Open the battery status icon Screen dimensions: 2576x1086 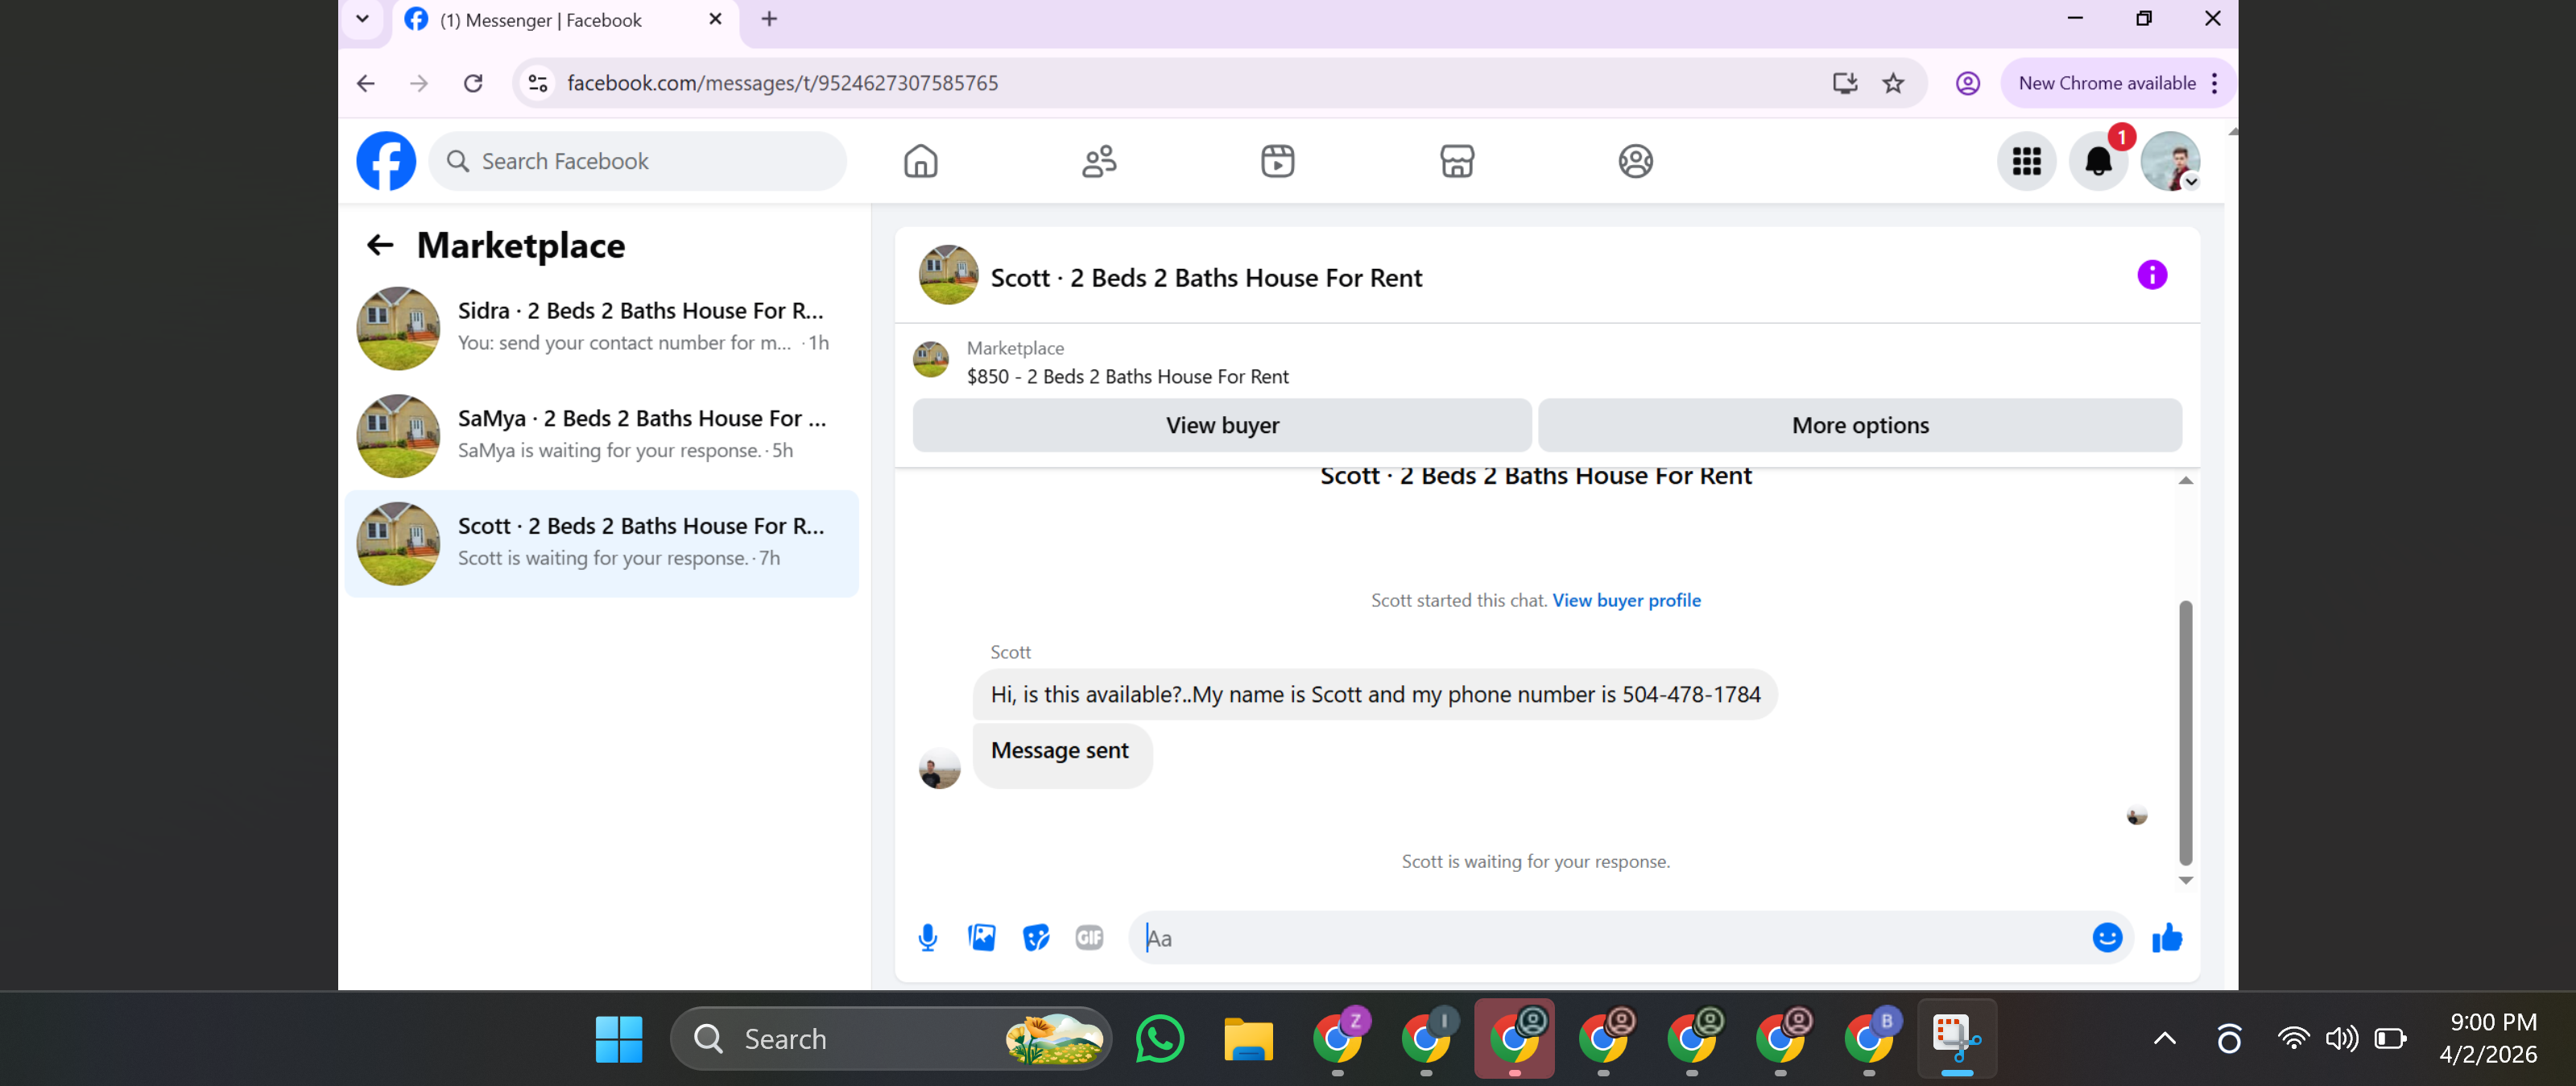(2389, 1039)
